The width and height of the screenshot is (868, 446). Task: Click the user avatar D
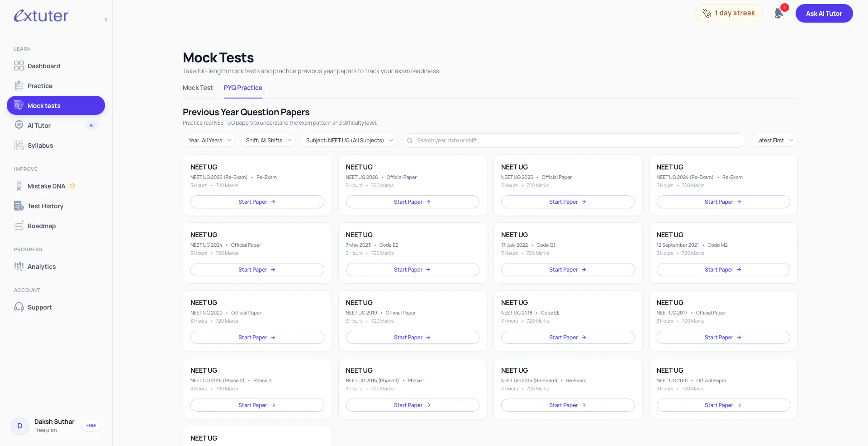(x=20, y=426)
